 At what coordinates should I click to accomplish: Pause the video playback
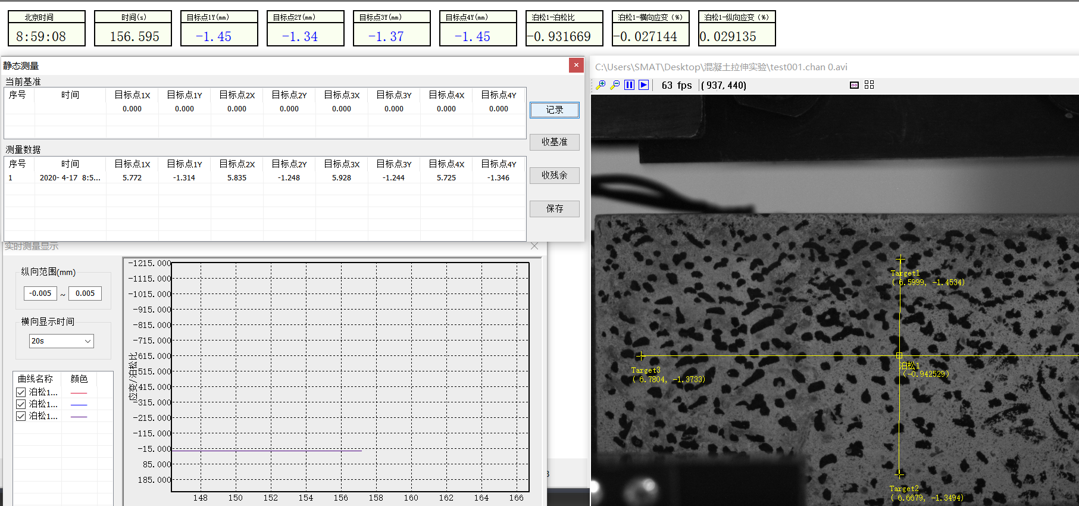click(629, 85)
